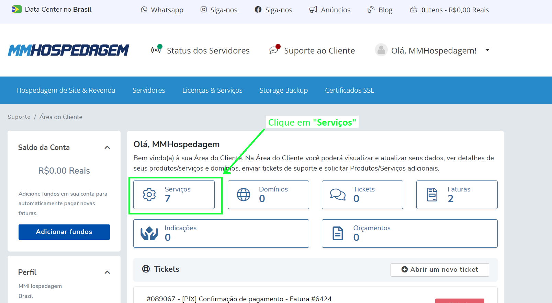Image resolution: width=552 pixels, height=303 pixels.
Task: Open ticket #089067 PIX confirmação
Action: pos(239,299)
